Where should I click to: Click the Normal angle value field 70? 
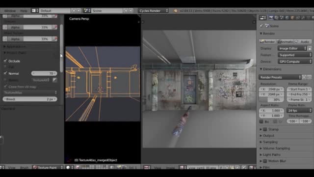[44, 73]
